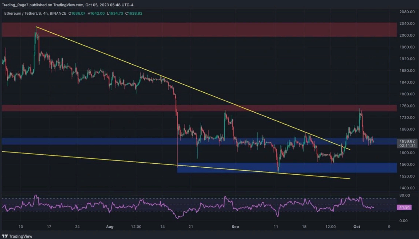Click the open price value O1636.07

[77, 13]
